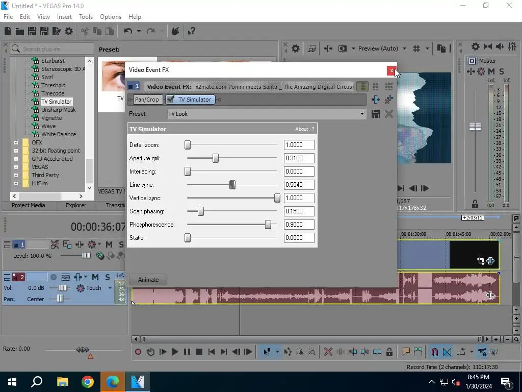This screenshot has width=522, height=392.
Task: Click the Delete red X tool in timeline toolbar
Action: (x=328, y=352)
